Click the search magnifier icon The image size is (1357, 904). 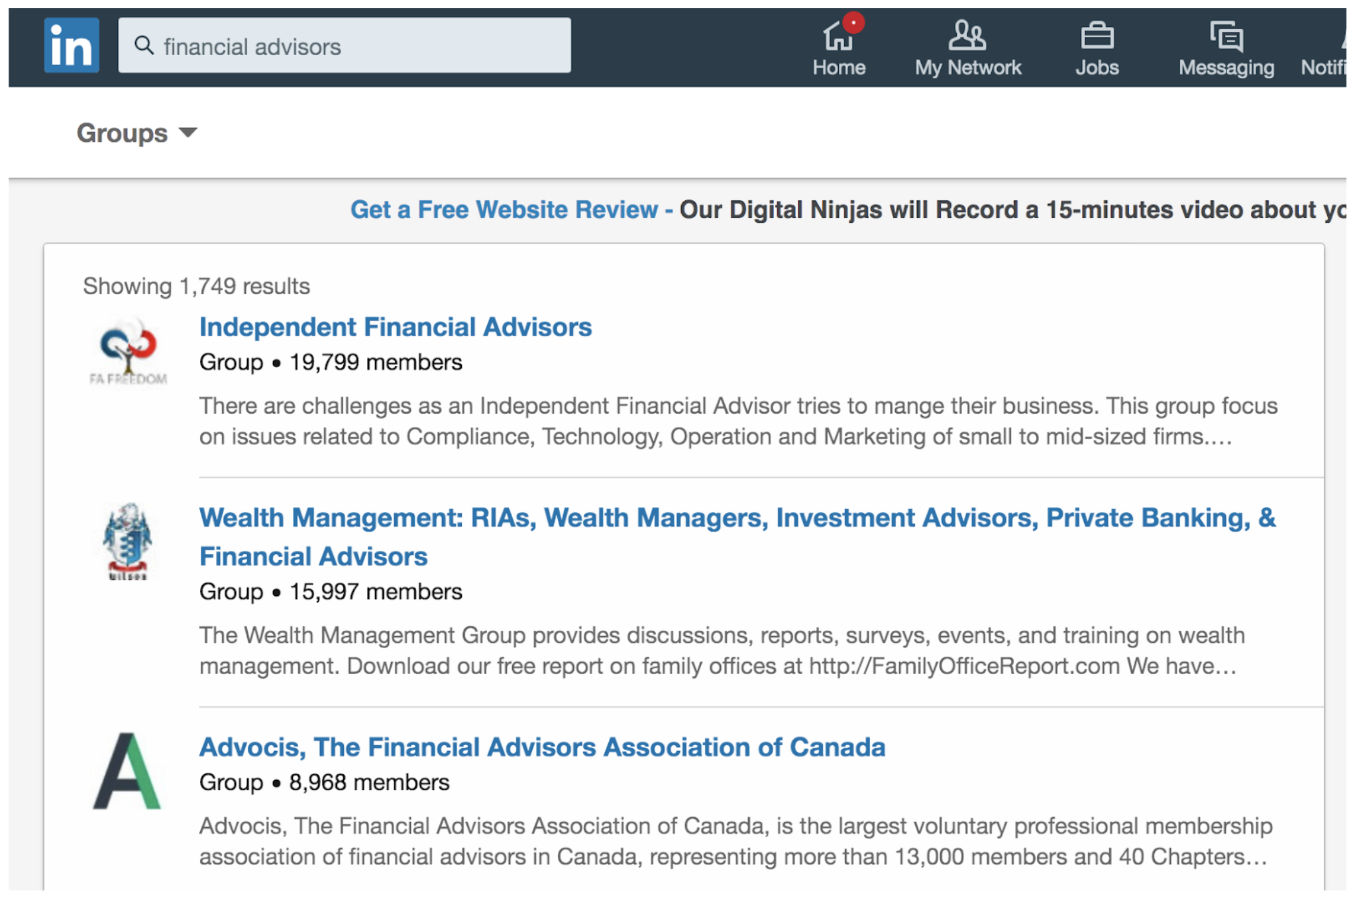[144, 46]
